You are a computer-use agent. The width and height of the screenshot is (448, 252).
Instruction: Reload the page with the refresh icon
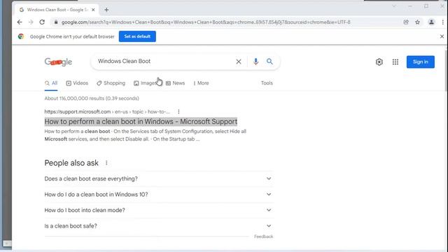tap(42, 22)
